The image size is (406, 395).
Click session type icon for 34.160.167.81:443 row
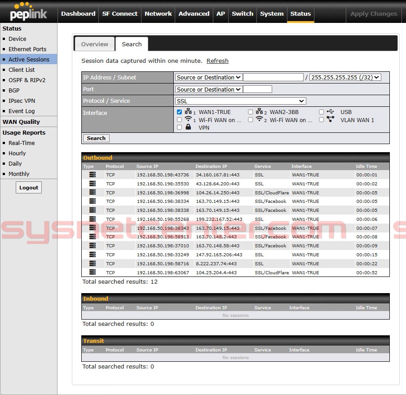pos(93,175)
